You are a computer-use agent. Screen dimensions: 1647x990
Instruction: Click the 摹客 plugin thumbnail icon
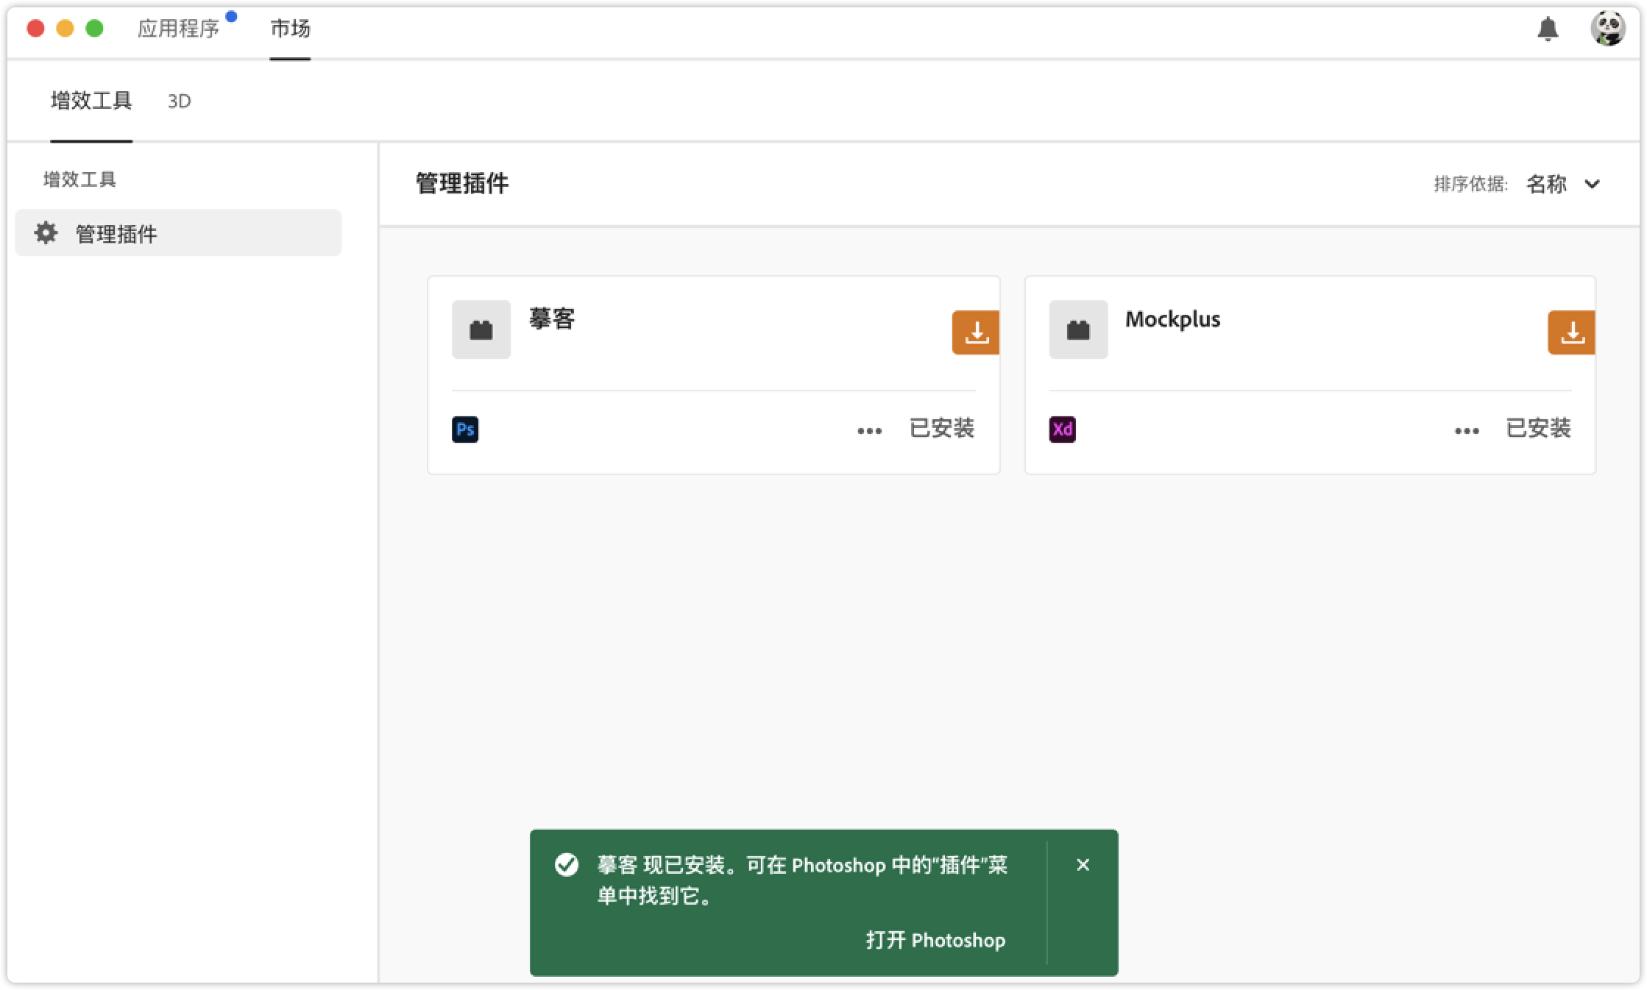(481, 330)
